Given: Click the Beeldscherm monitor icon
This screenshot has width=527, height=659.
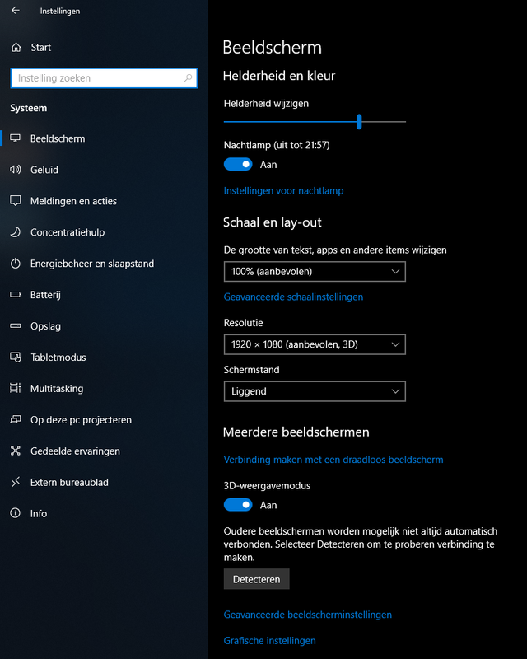Looking at the screenshot, I should [15, 138].
